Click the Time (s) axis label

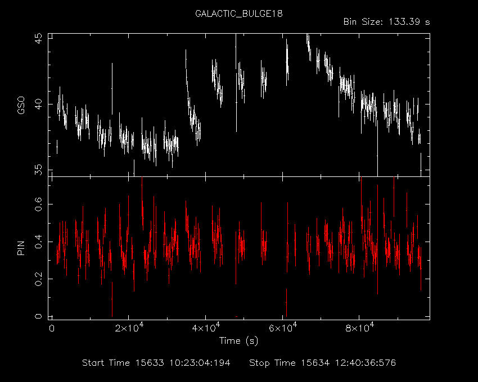(238, 340)
